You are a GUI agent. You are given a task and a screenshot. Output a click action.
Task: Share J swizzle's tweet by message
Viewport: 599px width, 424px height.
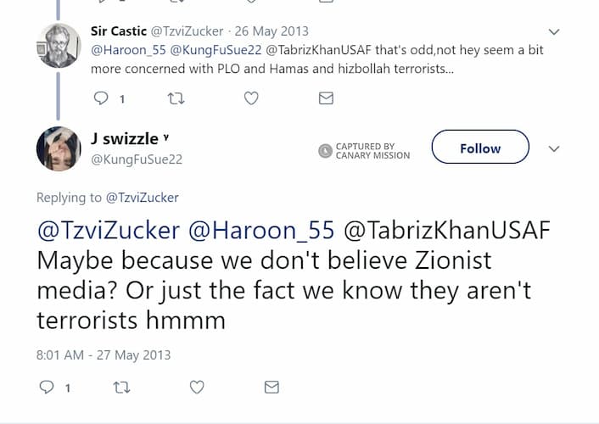click(272, 388)
